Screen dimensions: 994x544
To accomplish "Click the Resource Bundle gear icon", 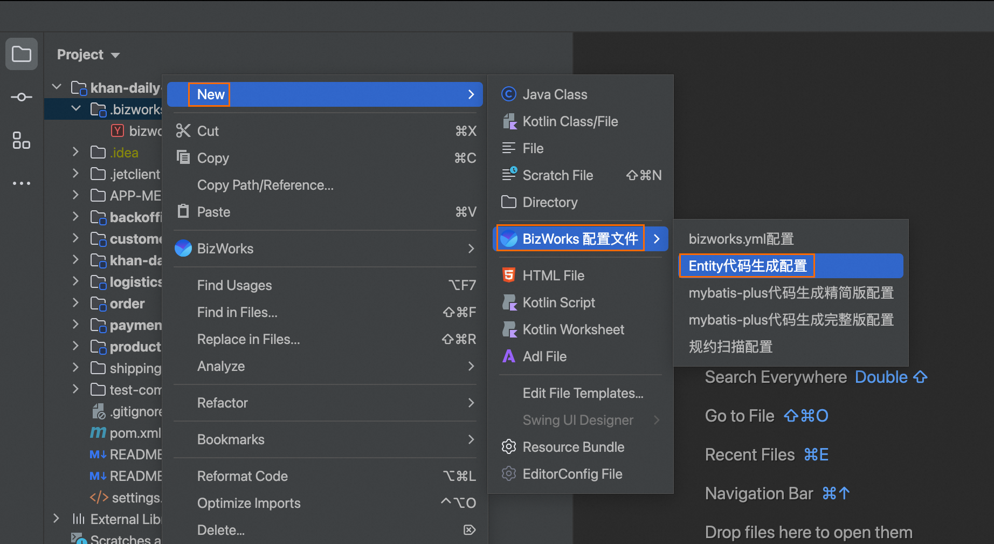I will pos(509,447).
